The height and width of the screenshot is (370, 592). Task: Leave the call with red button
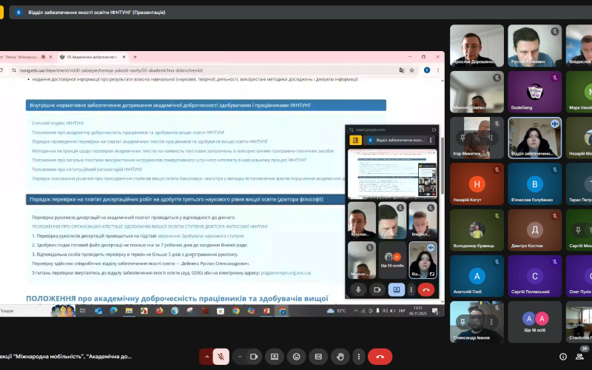pyautogui.click(x=380, y=357)
